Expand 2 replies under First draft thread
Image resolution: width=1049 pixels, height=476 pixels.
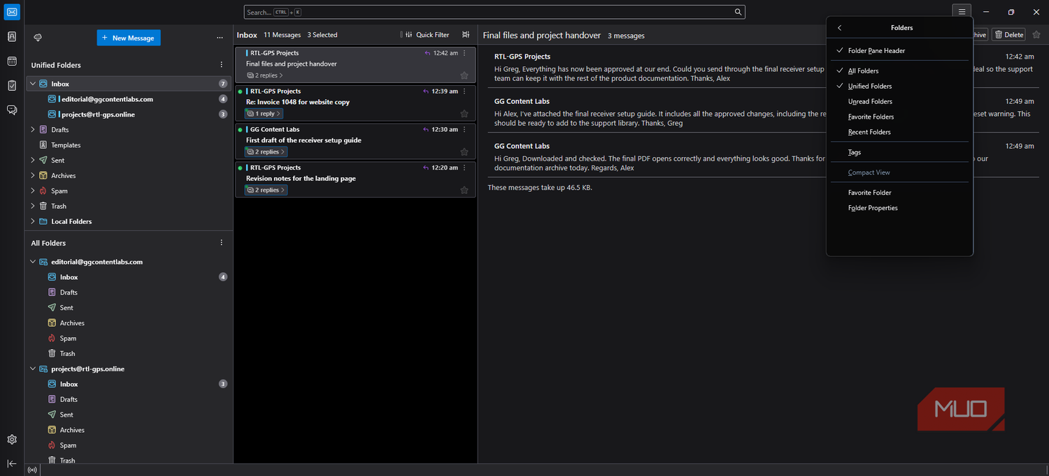[265, 151]
